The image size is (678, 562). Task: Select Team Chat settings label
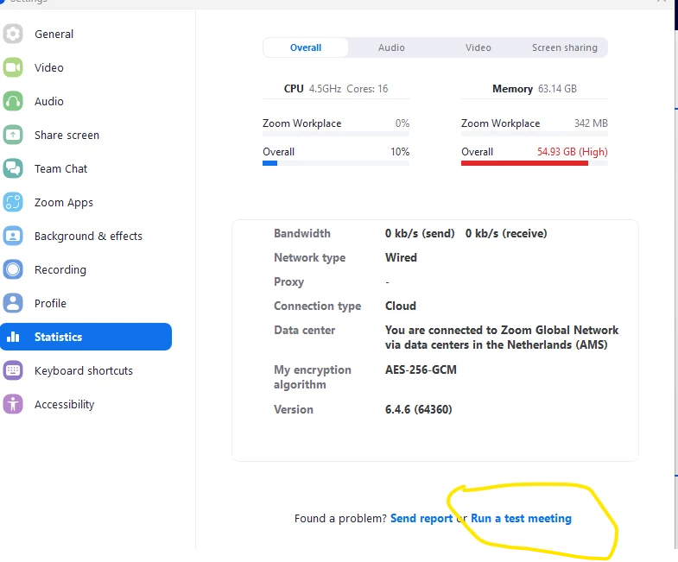(60, 169)
